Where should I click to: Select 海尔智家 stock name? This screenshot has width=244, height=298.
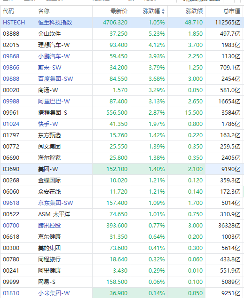pos(49,158)
